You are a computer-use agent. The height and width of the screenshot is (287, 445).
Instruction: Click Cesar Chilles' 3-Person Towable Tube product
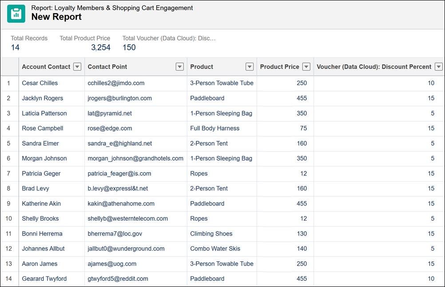point(222,83)
